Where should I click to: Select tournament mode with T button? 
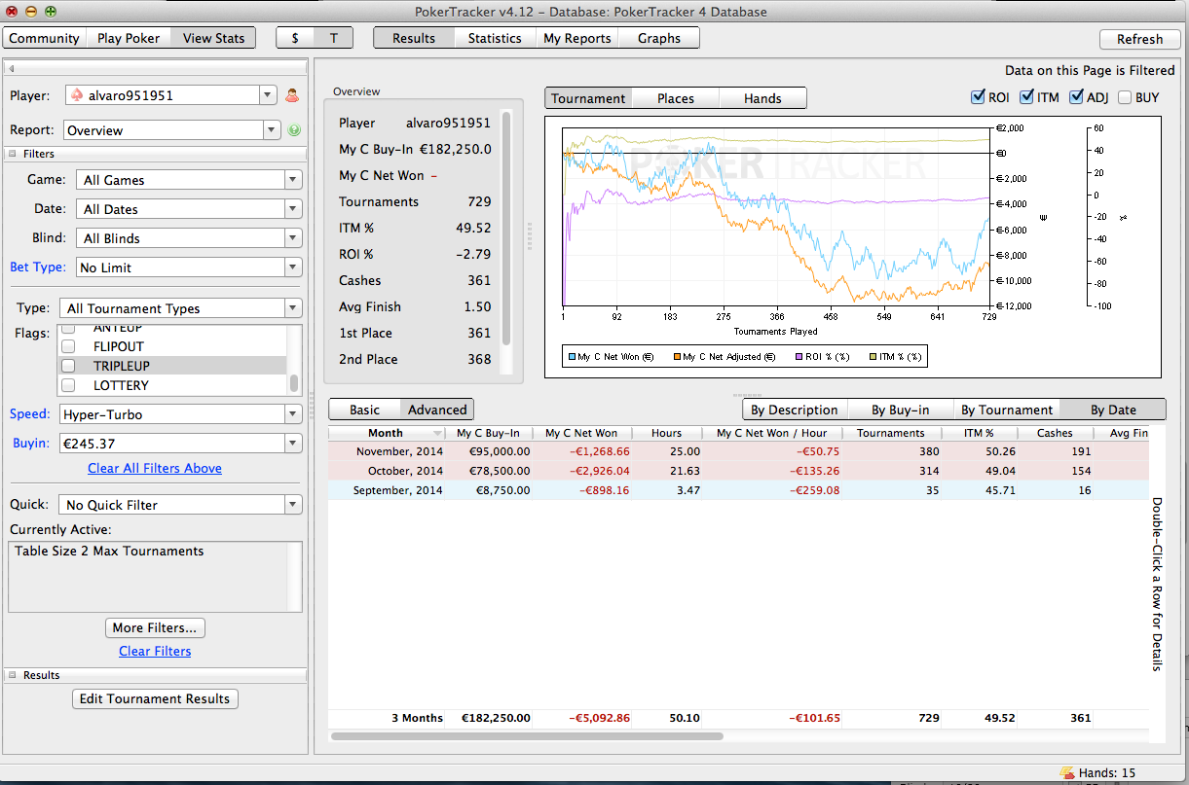click(x=334, y=38)
